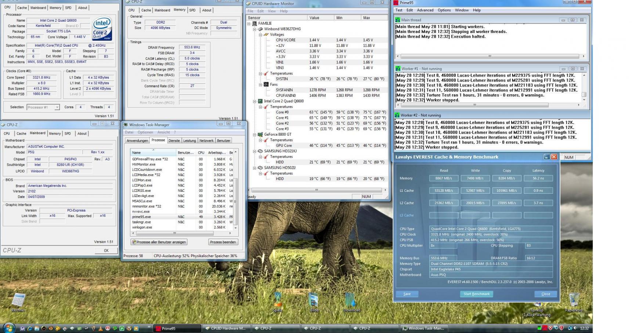
Task: Switch to the Leistung tab in Task-Manager
Action: 189,140
